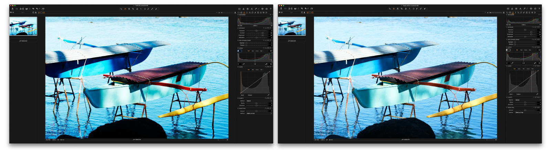The image size is (551, 150).
Task: Open Help question mark icon in left window
Action: (271, 9)
